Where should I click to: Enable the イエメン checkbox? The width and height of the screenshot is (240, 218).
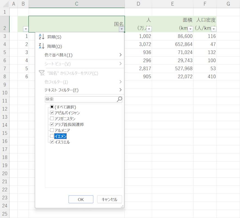(x=52, y=136)
